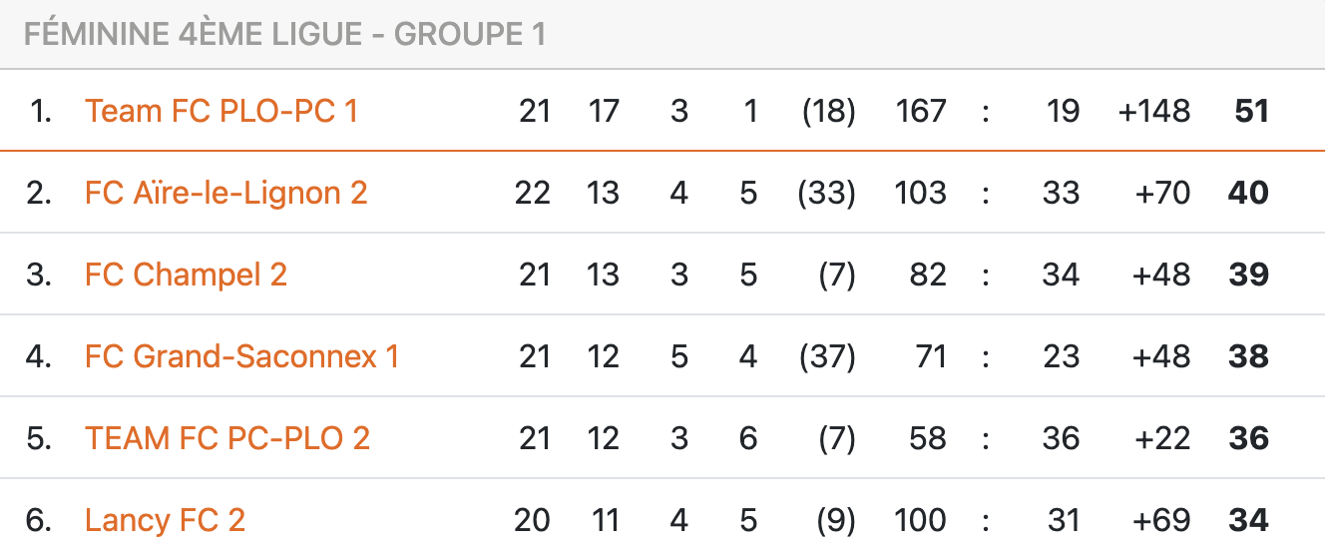Screen dimensions: 1325x557
Task: Click the FC Champel 2 team link
Action: point(186,275)
